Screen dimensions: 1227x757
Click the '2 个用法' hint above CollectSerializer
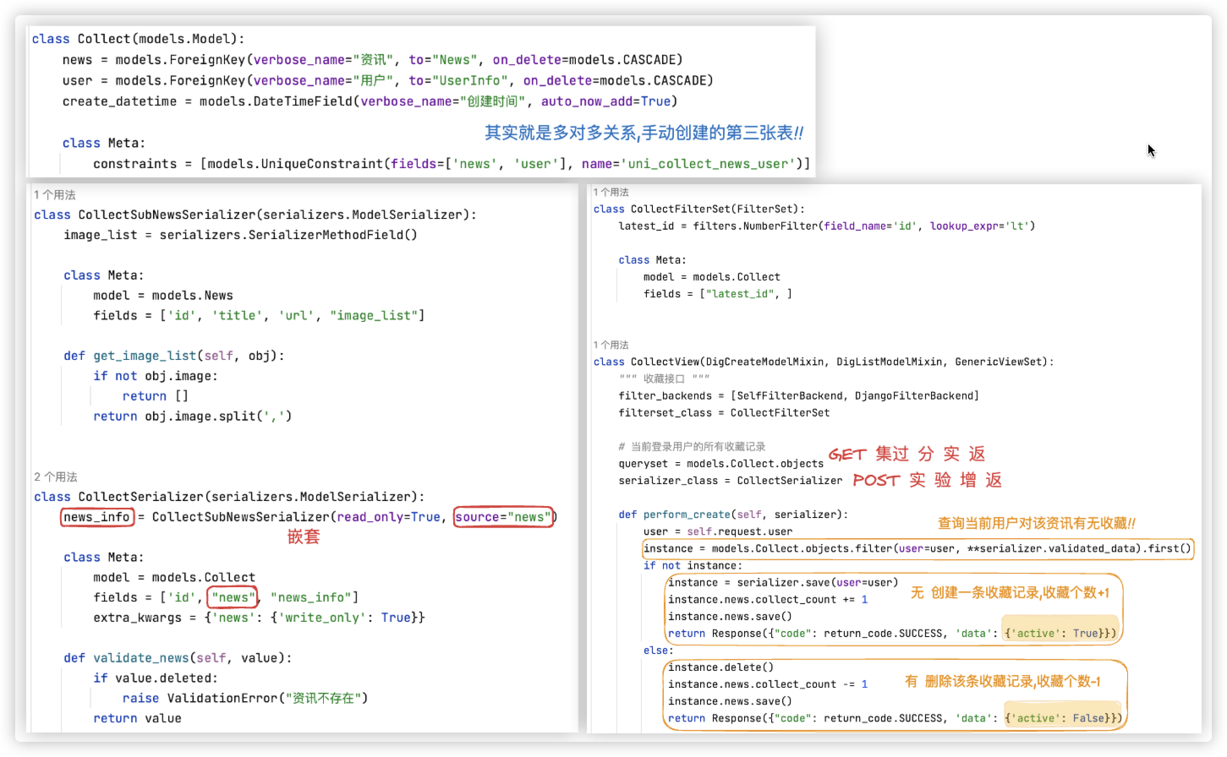[56, 477]
